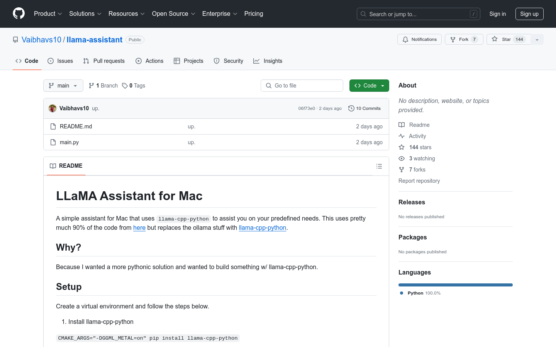Click the main.py commit message 'up.'

pos(192,142)
